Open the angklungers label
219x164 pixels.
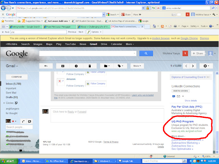13,109
